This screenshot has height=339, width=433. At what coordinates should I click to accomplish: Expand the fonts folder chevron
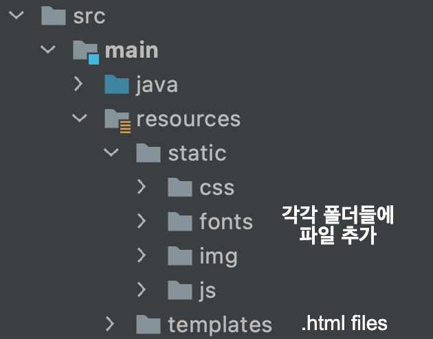tap(142, 221)
